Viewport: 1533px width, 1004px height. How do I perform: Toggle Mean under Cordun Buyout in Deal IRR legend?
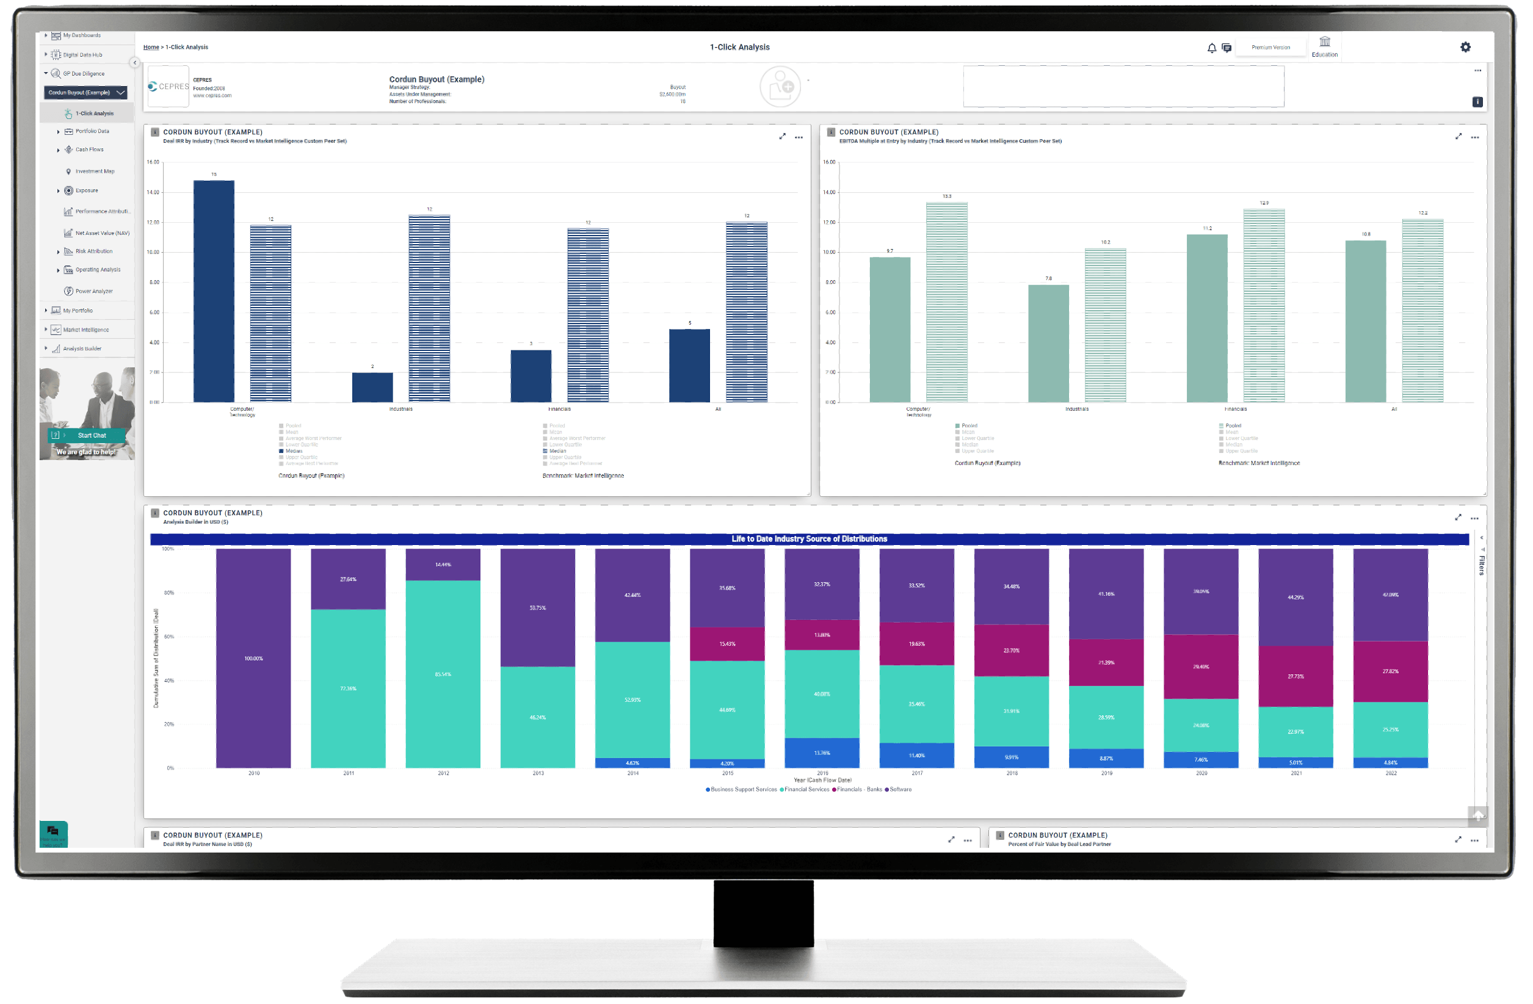289,432
